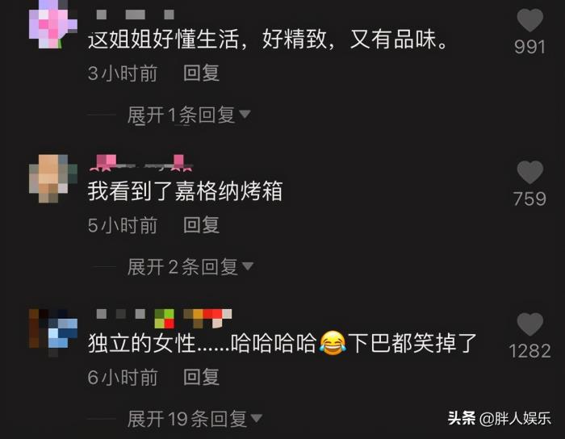Expand 展开2条回复 replies
Viewport: 565px width, 439px height.
coord(190,267)
